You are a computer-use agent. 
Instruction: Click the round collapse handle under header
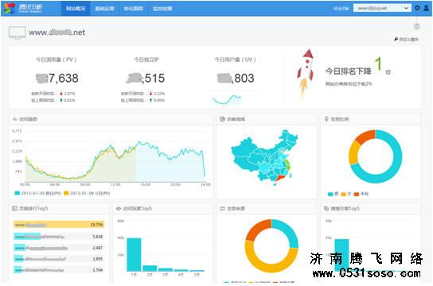click(x=417, y=26)
